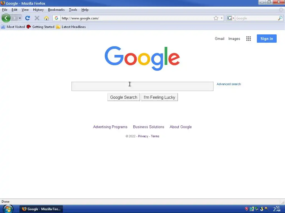285x213 pixels.
Task: Open the Privacy link
Action: point(143,136)
